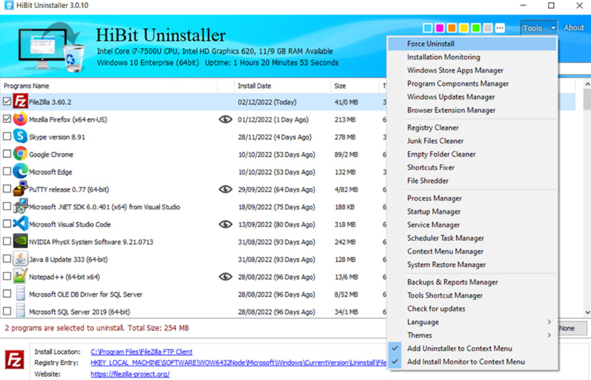The height and width of the screenshot is (380, 591).
Task: Open Browser Extension Manager
Action: tap(472, 110)
